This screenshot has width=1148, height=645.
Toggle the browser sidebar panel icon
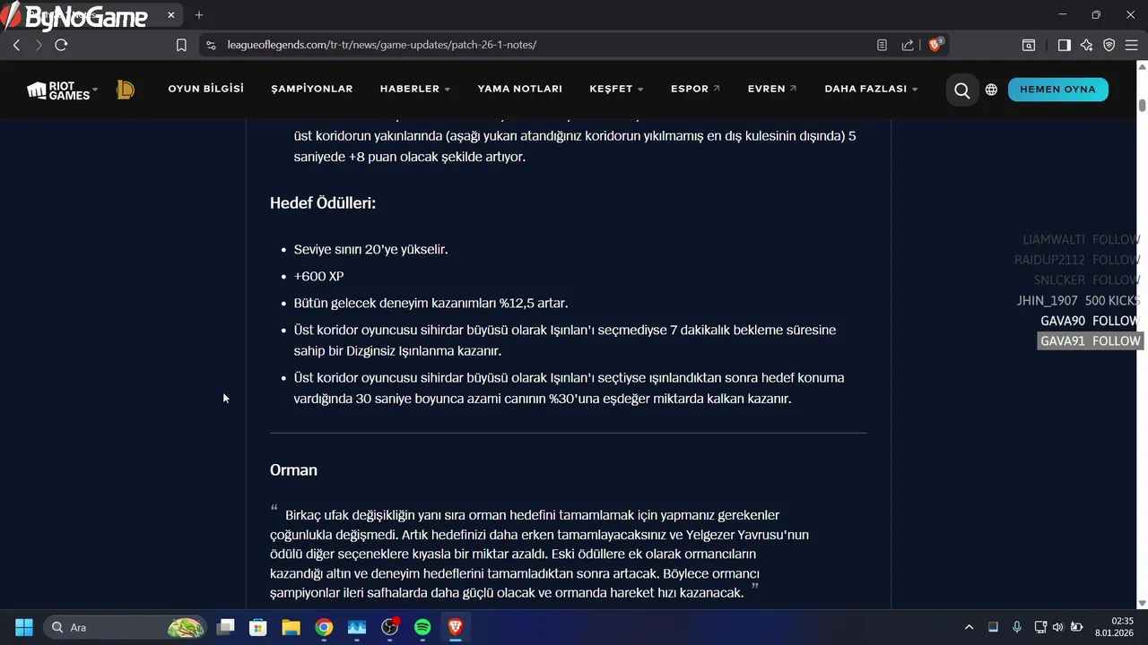coord(1064,45)
